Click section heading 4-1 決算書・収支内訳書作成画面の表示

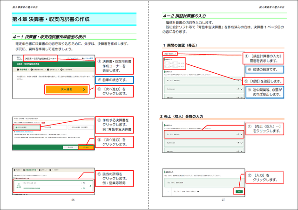click(49, 37)
